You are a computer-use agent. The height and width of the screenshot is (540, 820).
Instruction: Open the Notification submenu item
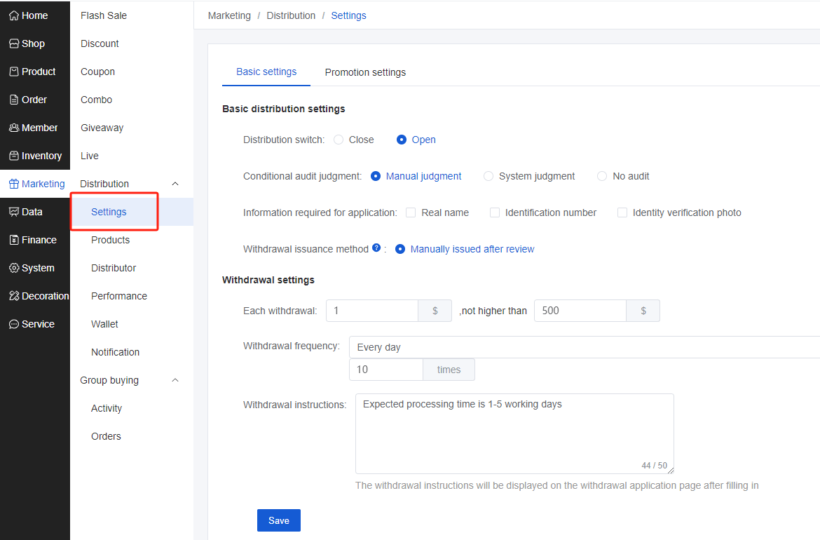pos(115,352)
